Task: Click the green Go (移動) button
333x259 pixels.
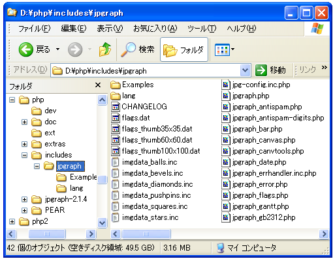Action: point(270,70)
